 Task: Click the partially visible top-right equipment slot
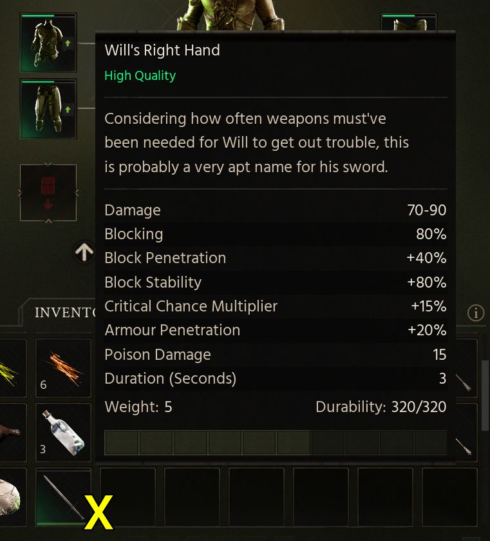pyautogui.click(x=409, y=22)
